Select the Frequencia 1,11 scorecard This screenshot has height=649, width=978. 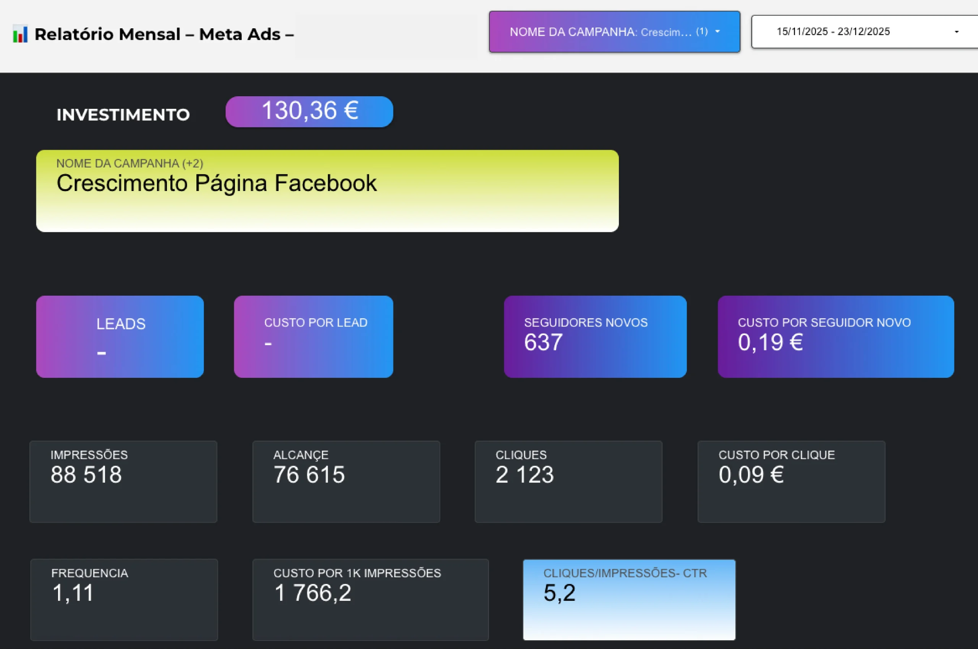coord(124,600)
